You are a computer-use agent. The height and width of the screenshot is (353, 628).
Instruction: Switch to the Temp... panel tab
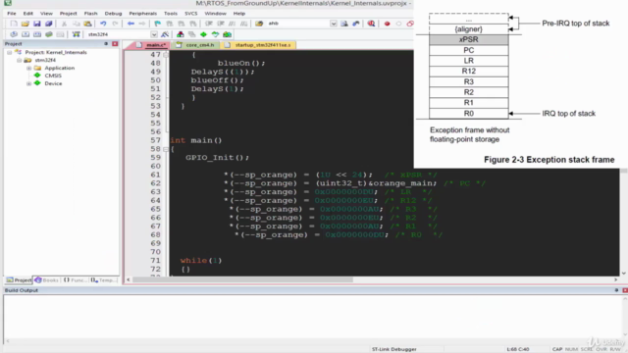point(103,279)
